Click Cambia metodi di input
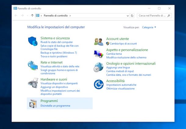This screenshot has height=129, width=186. 120,71
